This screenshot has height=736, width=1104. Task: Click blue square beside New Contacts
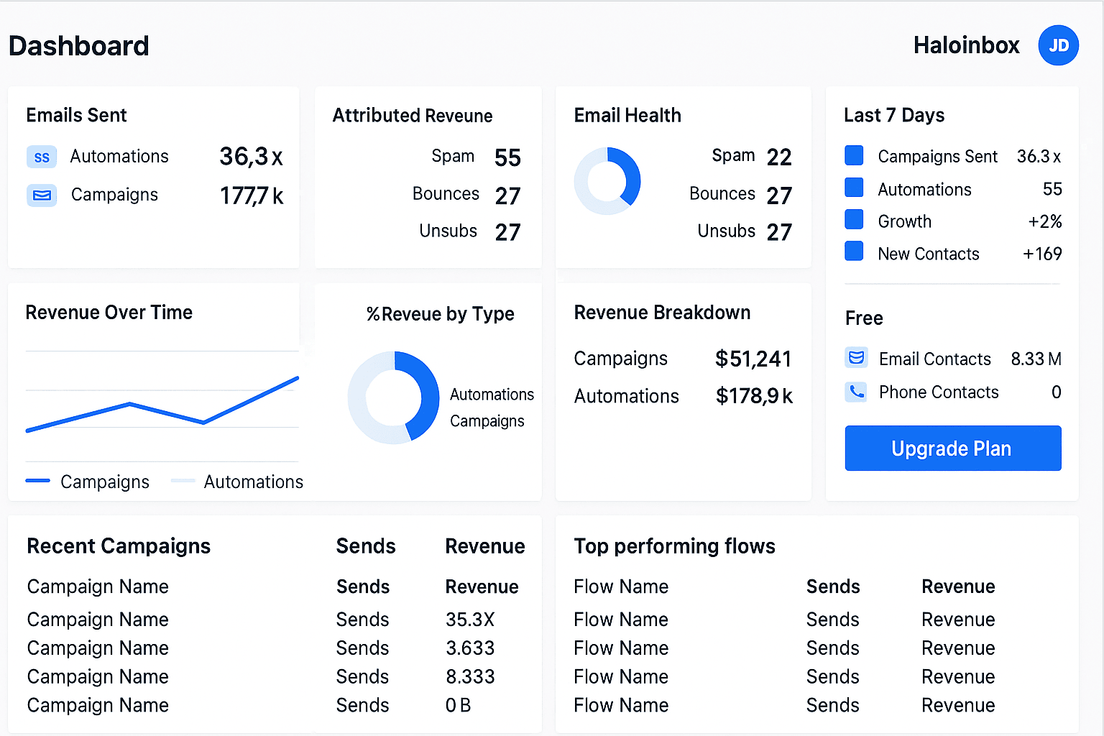click(x=854, y=252)
